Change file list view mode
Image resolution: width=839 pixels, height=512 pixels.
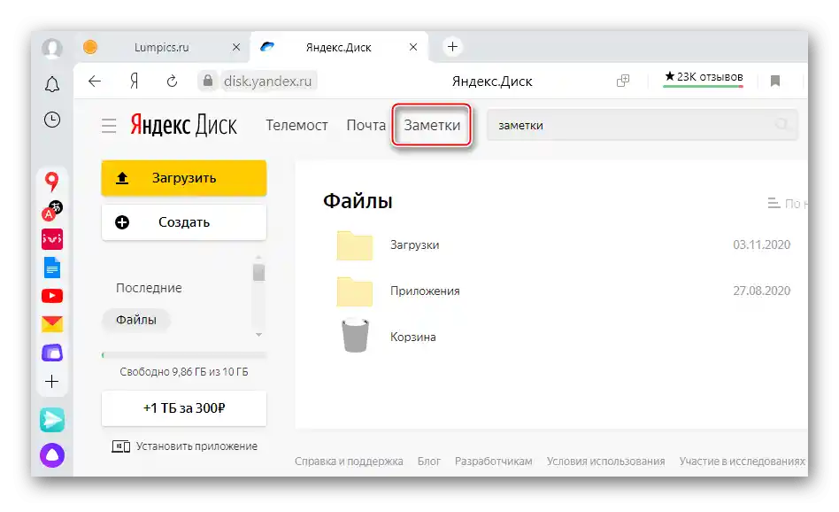click(x=788, y=204)
